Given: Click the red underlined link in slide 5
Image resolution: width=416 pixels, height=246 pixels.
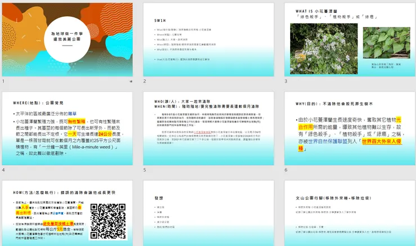Looking at the screenshot, I should 202,132.
